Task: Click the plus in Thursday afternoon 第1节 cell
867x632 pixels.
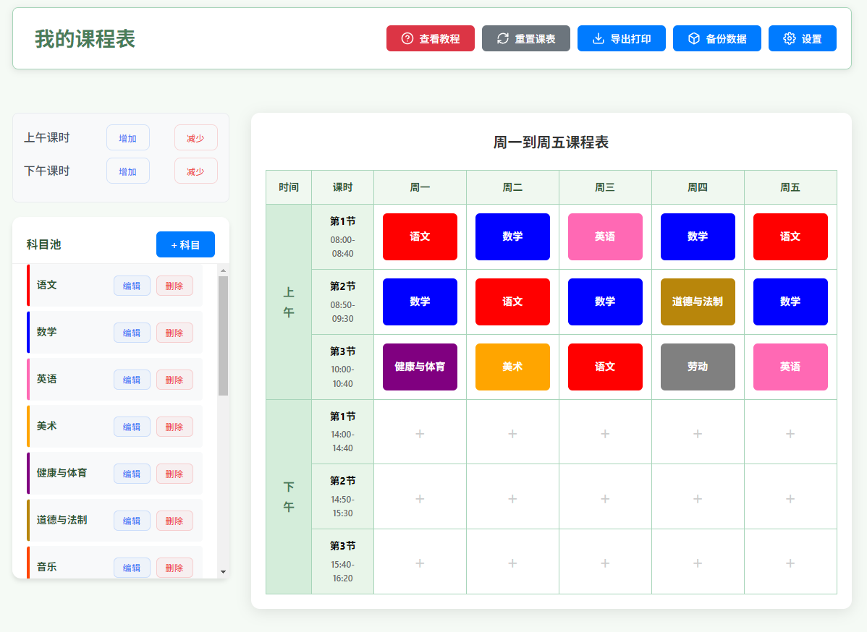Action: (698, 433)
